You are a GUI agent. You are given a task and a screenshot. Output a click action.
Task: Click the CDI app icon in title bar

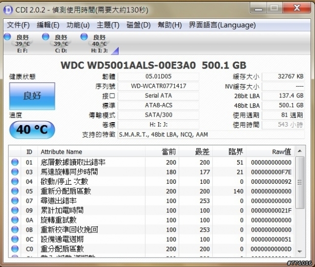(8, 10)
